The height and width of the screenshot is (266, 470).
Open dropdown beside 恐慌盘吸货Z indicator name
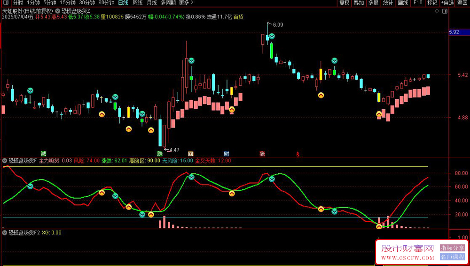click(x=57, y=11)
